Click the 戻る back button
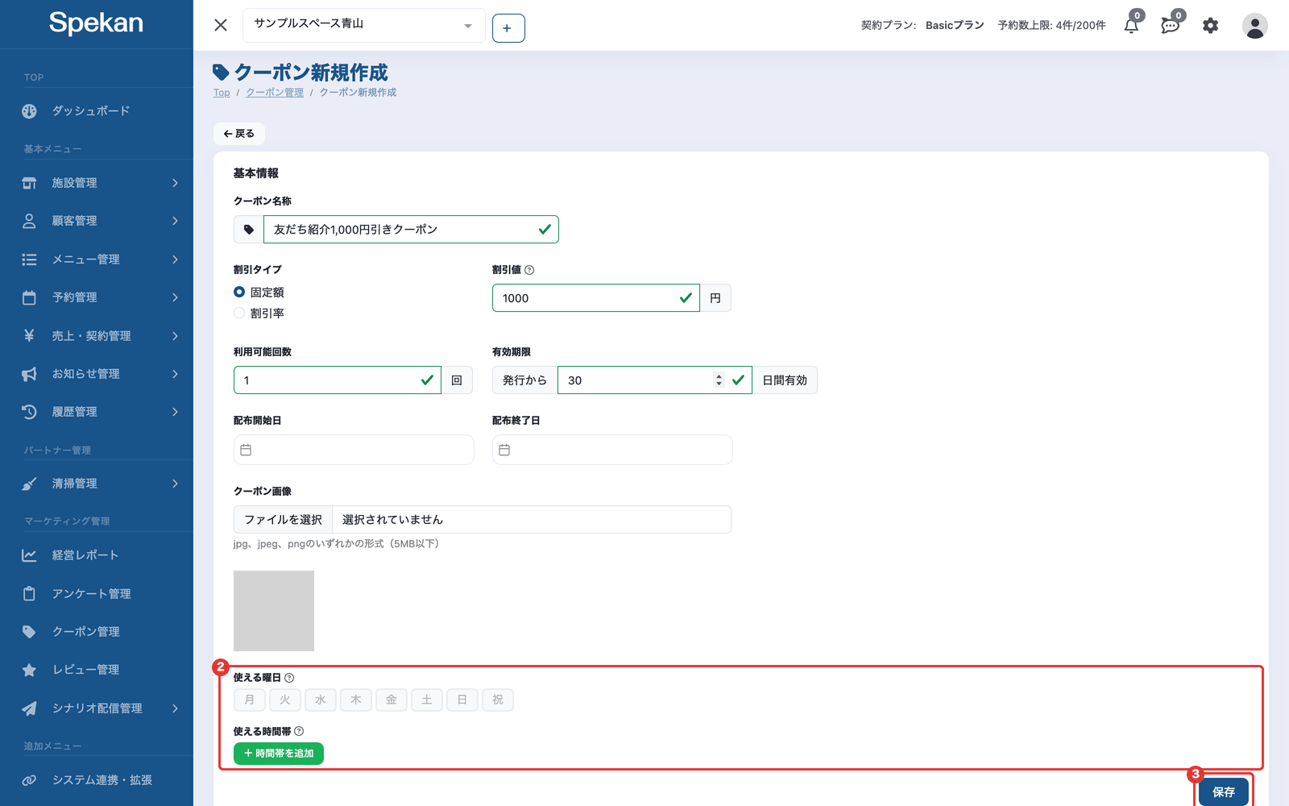 click(x=239, y=134)
